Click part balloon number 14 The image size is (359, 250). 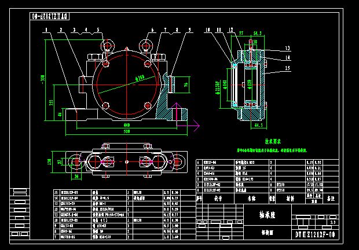pyautogui.click(x=288, y=58)
